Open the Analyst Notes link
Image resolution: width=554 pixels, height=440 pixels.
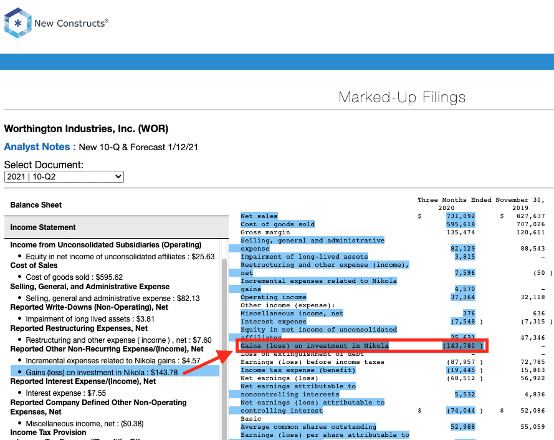click(x=40, y=147)
